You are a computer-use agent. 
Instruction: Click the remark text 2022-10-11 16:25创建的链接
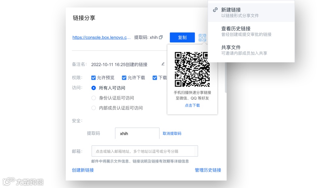coord(119,65)
